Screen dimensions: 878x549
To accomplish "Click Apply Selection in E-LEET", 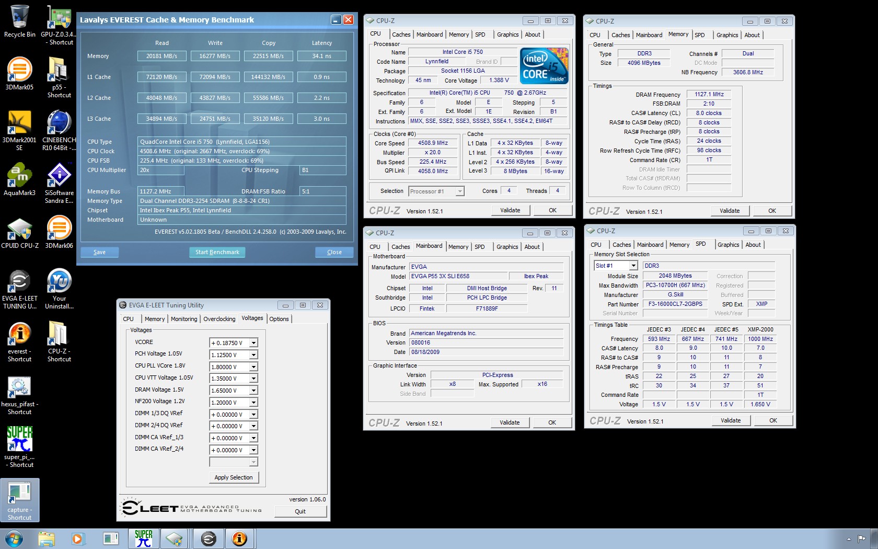I will tap(234, 477).
